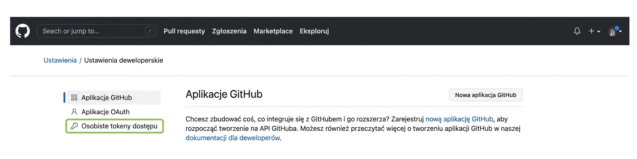Open the plus create-new dropdown

coord(594,31)
